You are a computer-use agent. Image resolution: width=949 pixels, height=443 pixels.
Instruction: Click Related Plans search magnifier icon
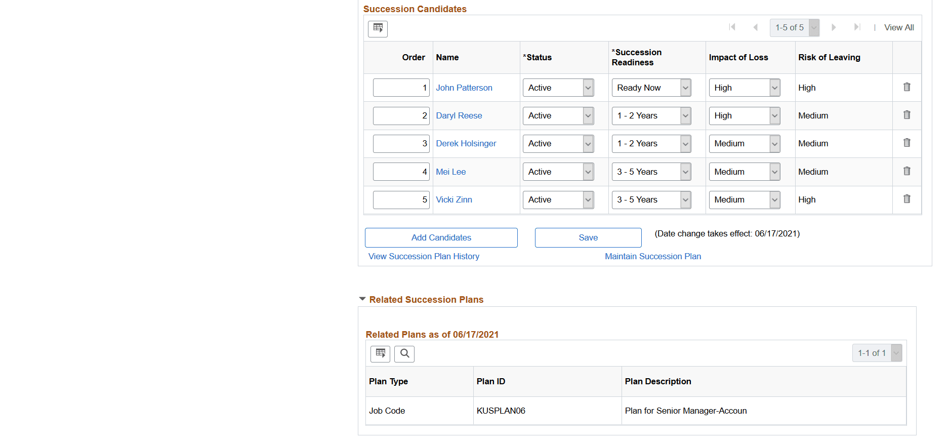(404, 353)
